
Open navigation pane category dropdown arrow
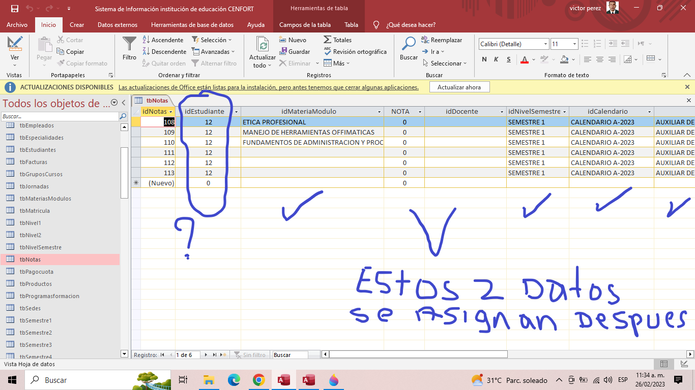tap(114, 103)
